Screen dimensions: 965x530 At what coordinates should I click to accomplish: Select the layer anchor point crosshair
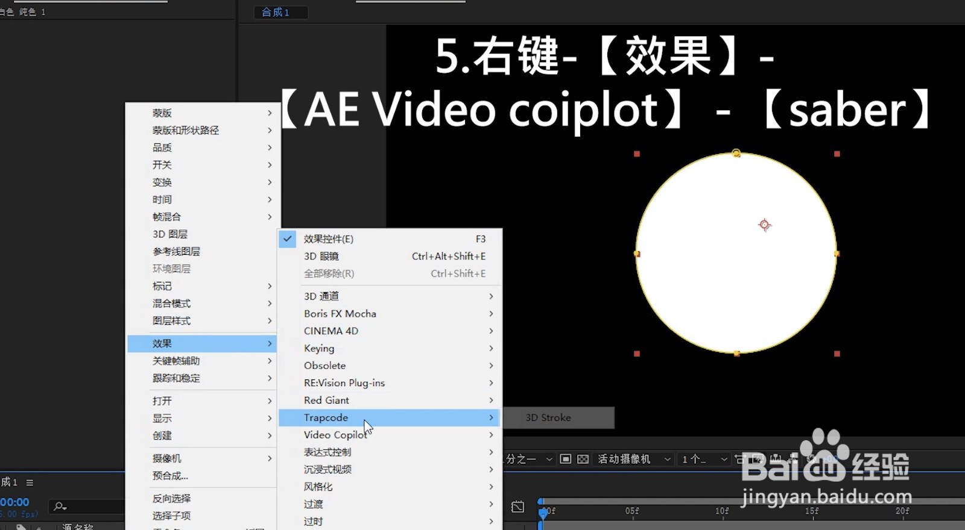[x=764, y=225]
